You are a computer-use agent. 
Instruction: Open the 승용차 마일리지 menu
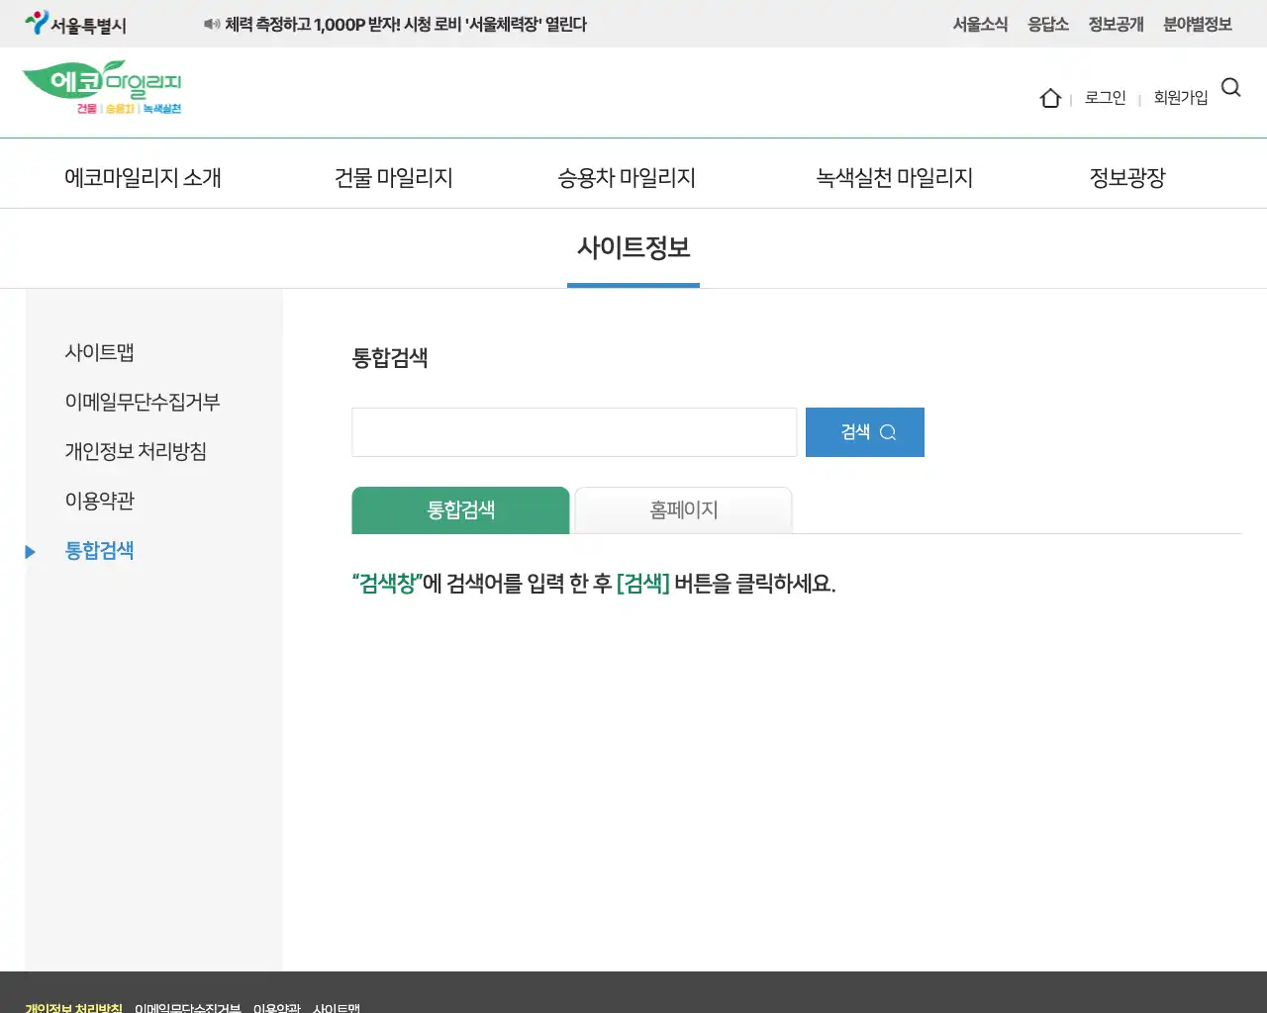click(627, 177)
